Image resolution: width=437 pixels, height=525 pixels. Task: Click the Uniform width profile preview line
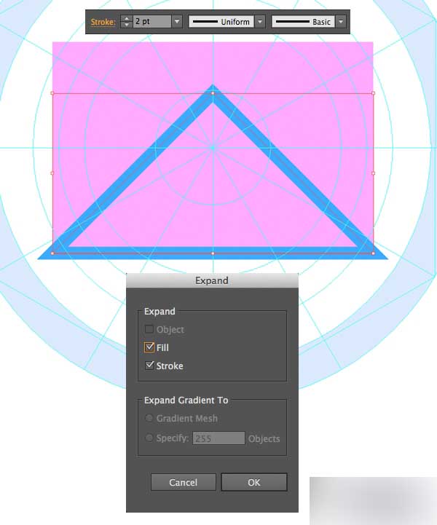coord(205,22)
